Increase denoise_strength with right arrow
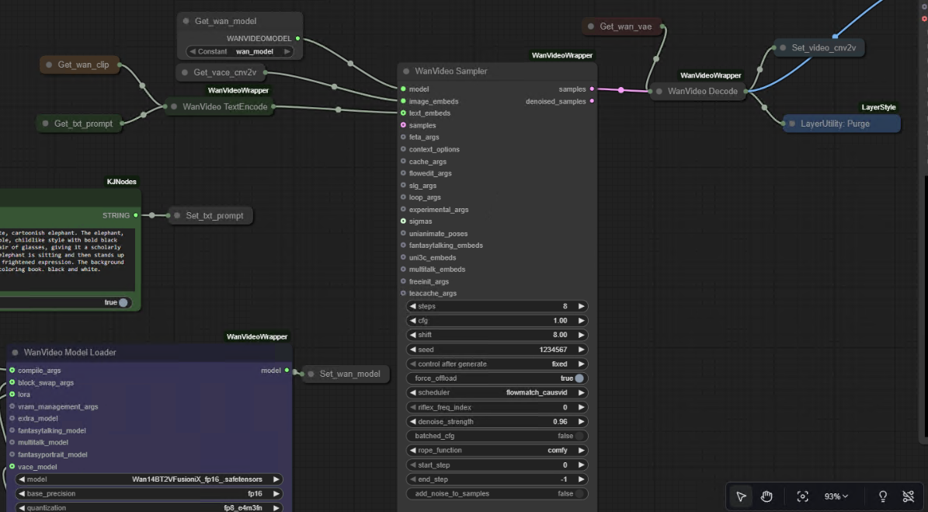 pyautogui.click(x=581, y=422)
